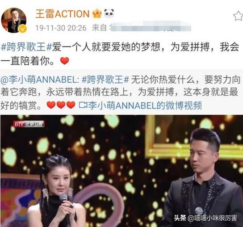Click the red heart emoji after 陪着你
This screenshot has height=227, width=243.
pyautogui.click(x=65, y=61)
